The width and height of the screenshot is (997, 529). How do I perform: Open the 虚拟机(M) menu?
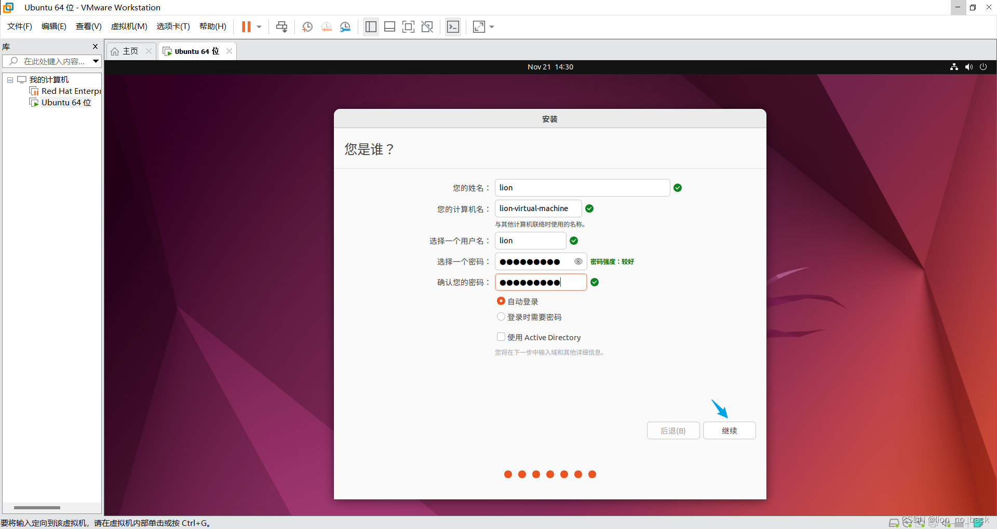click(129, 26)
